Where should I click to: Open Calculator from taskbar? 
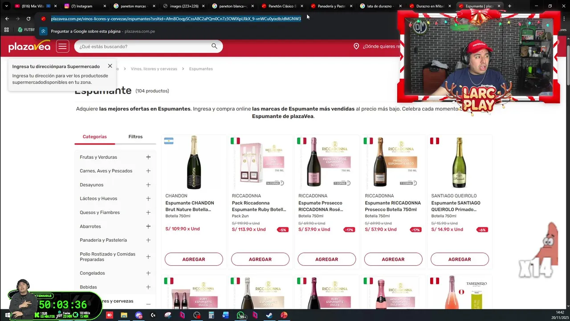click(211, 315)
